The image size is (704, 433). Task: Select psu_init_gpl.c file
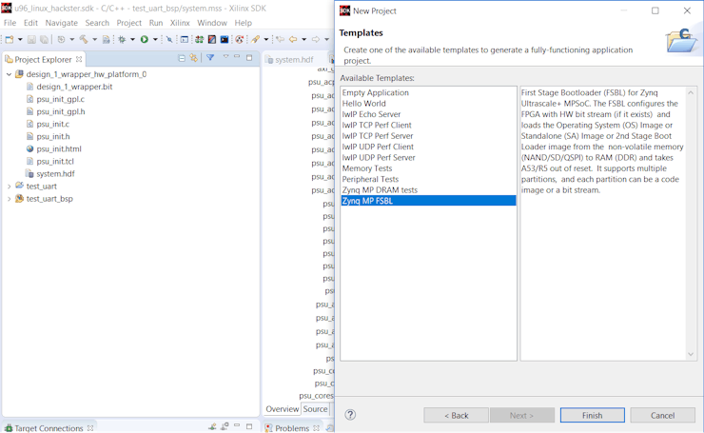click(60, 99)
